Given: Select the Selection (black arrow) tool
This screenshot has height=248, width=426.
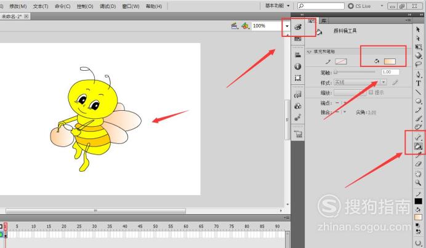Looking at the screenshot, I should coord(418,30).
